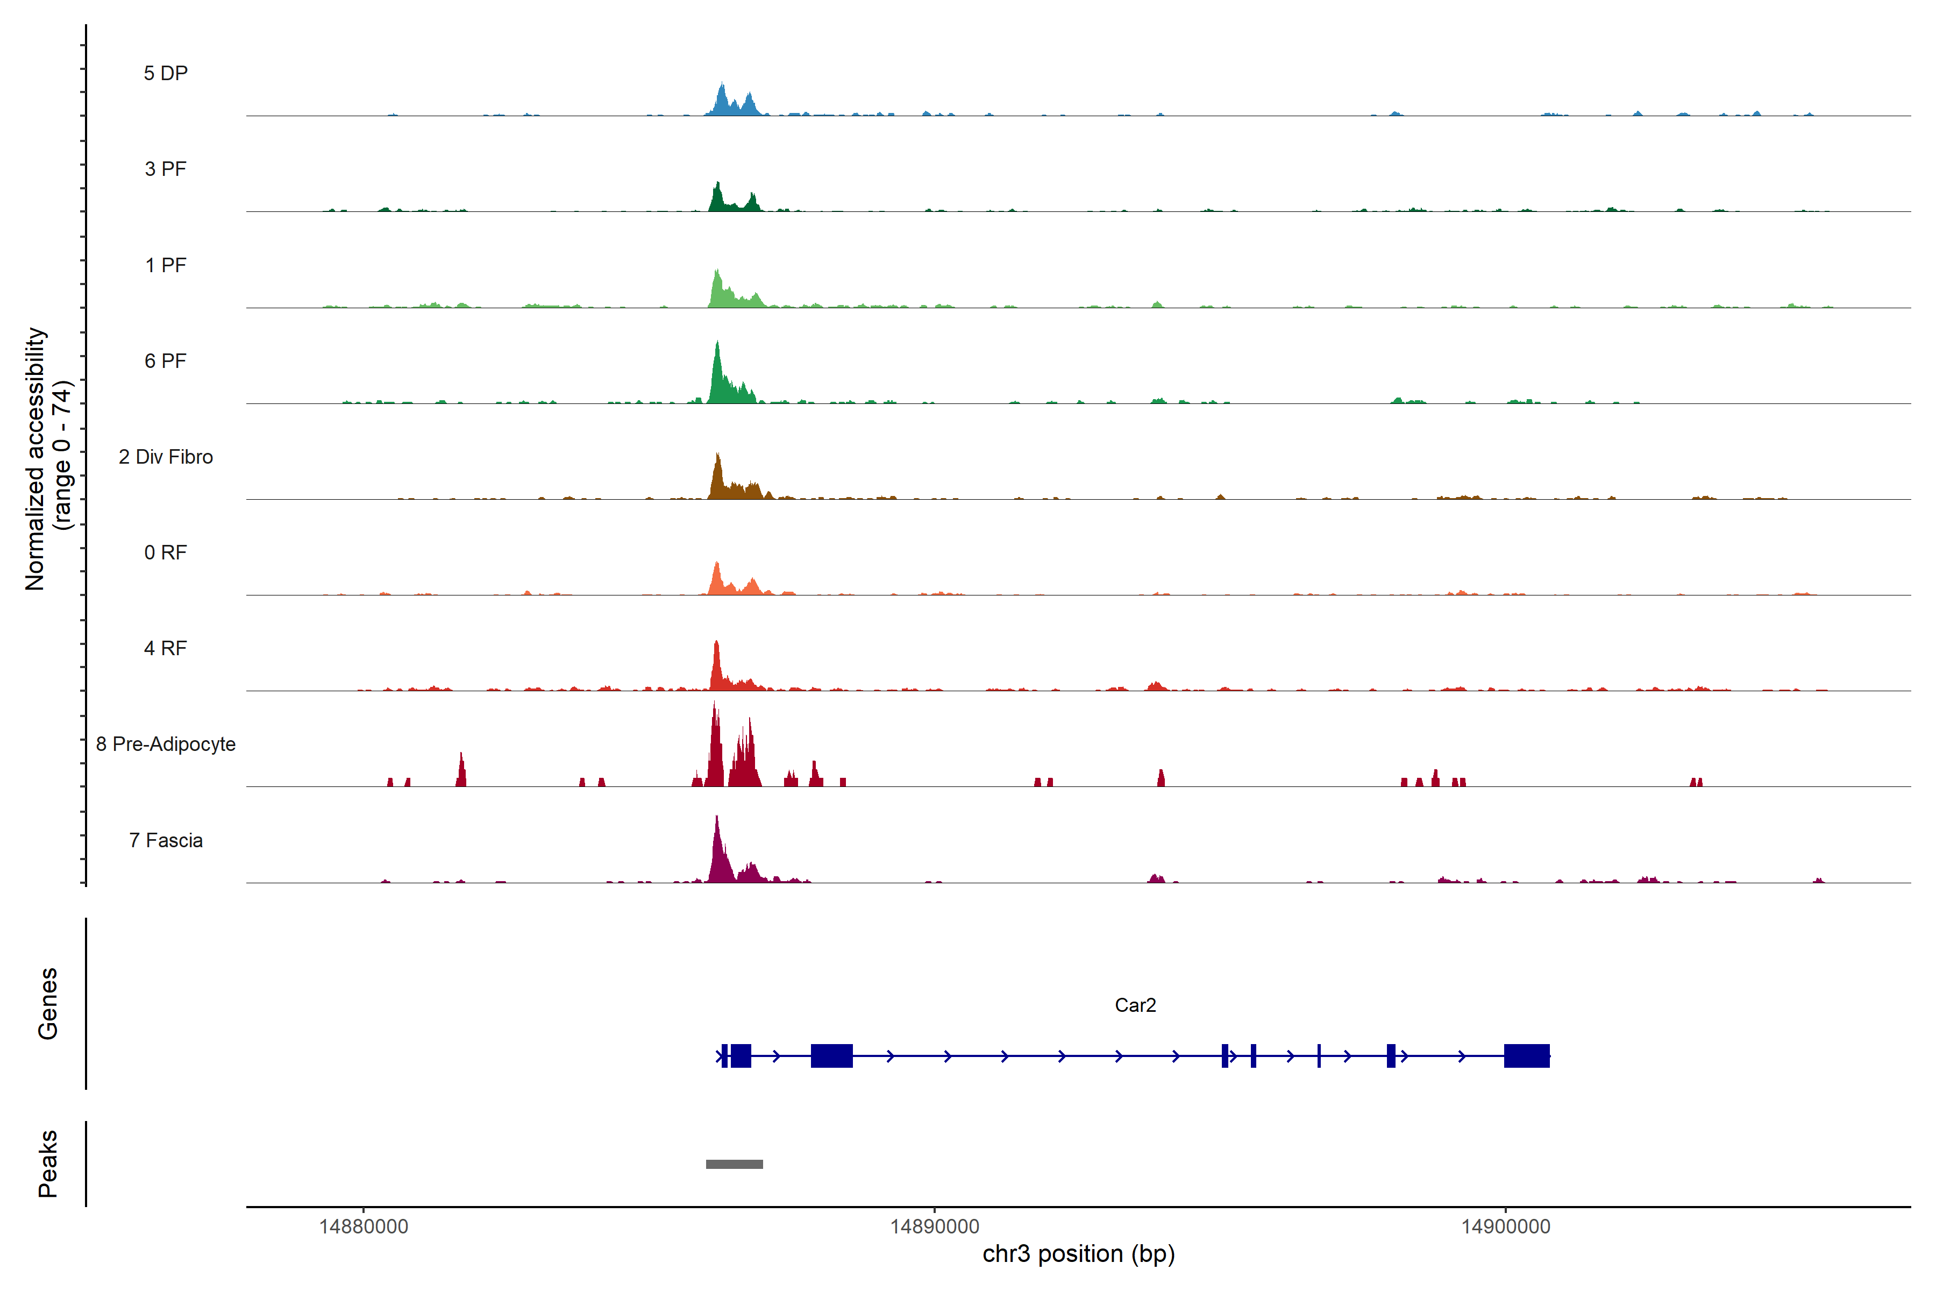Click the last large Car2 exon block

(x=1526, y=1055)
